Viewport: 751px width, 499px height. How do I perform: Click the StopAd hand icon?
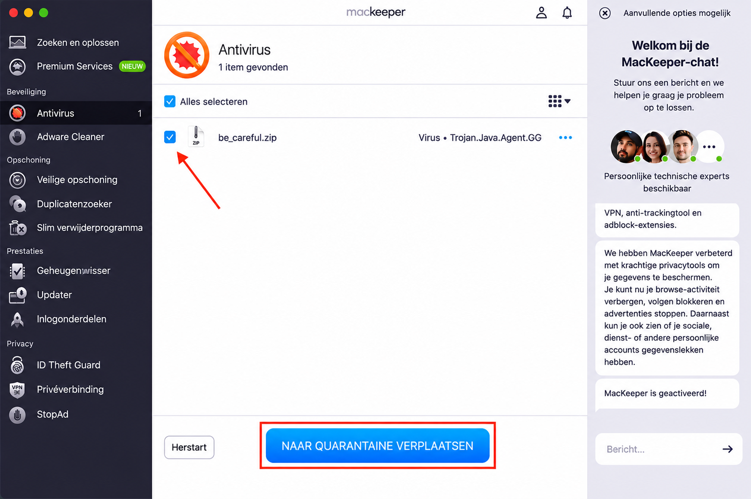click(18, 414)
